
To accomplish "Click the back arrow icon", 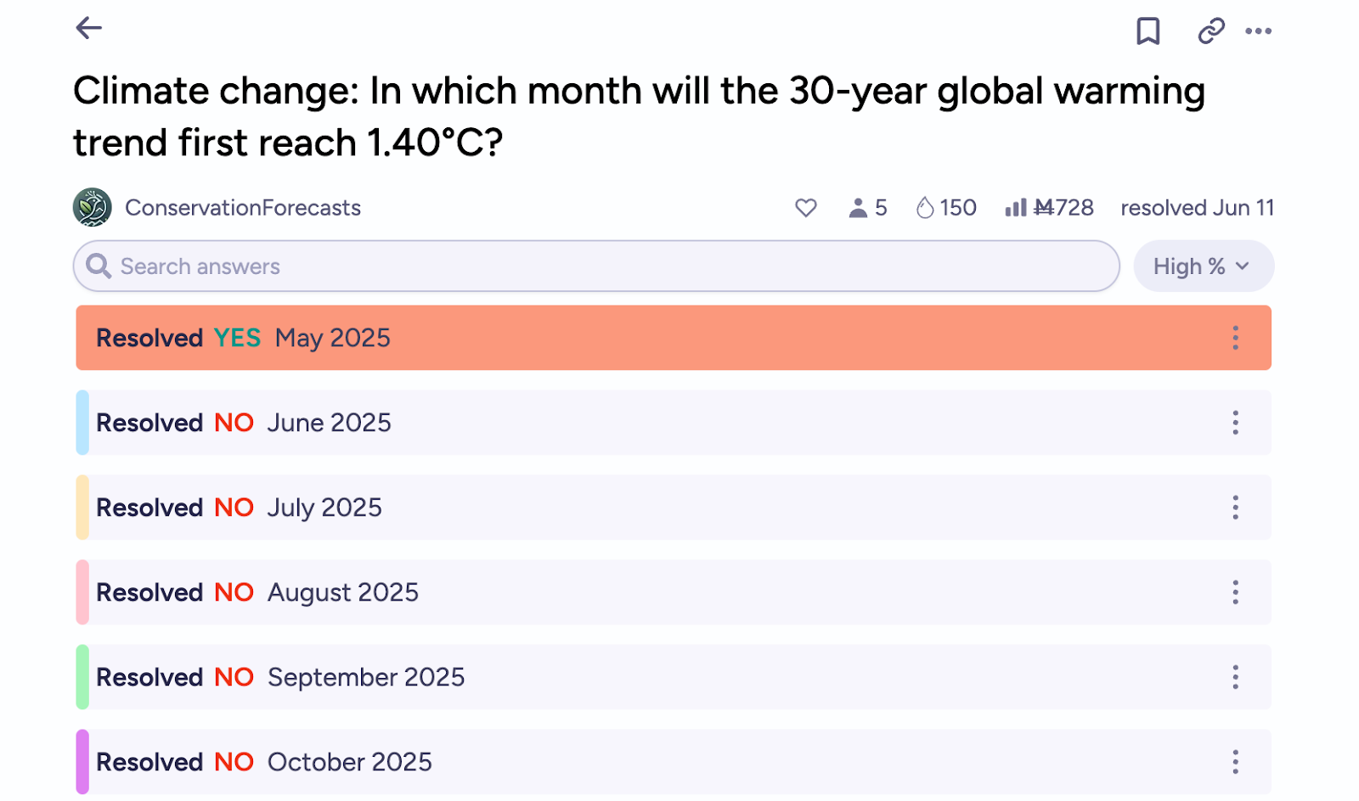I will (88, 28).
